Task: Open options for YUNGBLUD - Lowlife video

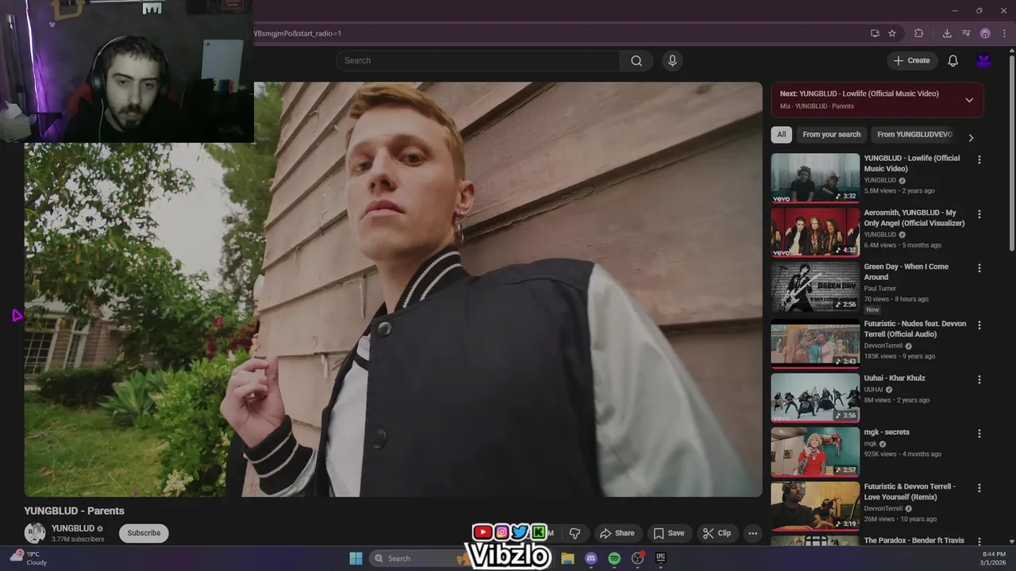Action: tap(979, 159)
